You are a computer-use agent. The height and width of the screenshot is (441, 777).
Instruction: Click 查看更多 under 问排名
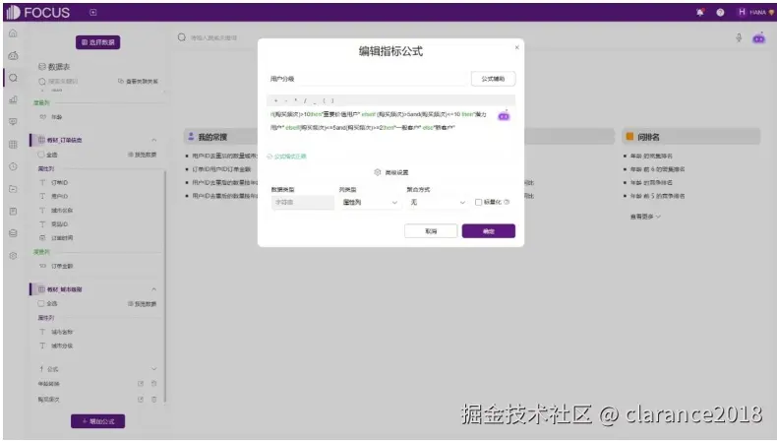click(x=645, y=217)
